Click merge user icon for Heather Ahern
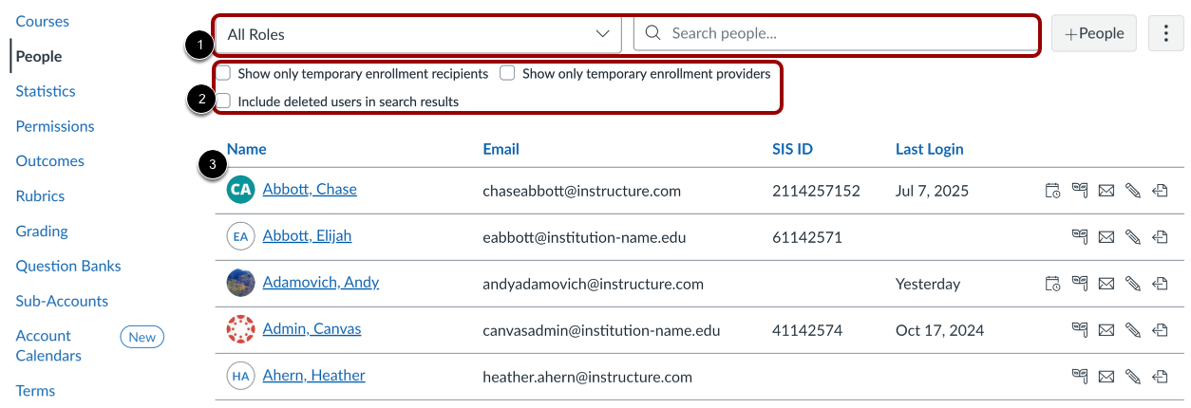The width and height of the screenshot is (1191, 408). (x=1160, y=377)
